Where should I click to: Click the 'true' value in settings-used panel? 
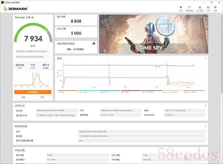tap(142, 141)
